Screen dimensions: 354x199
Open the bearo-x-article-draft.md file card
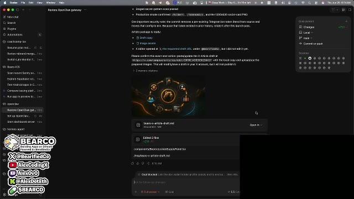[199, 125]
